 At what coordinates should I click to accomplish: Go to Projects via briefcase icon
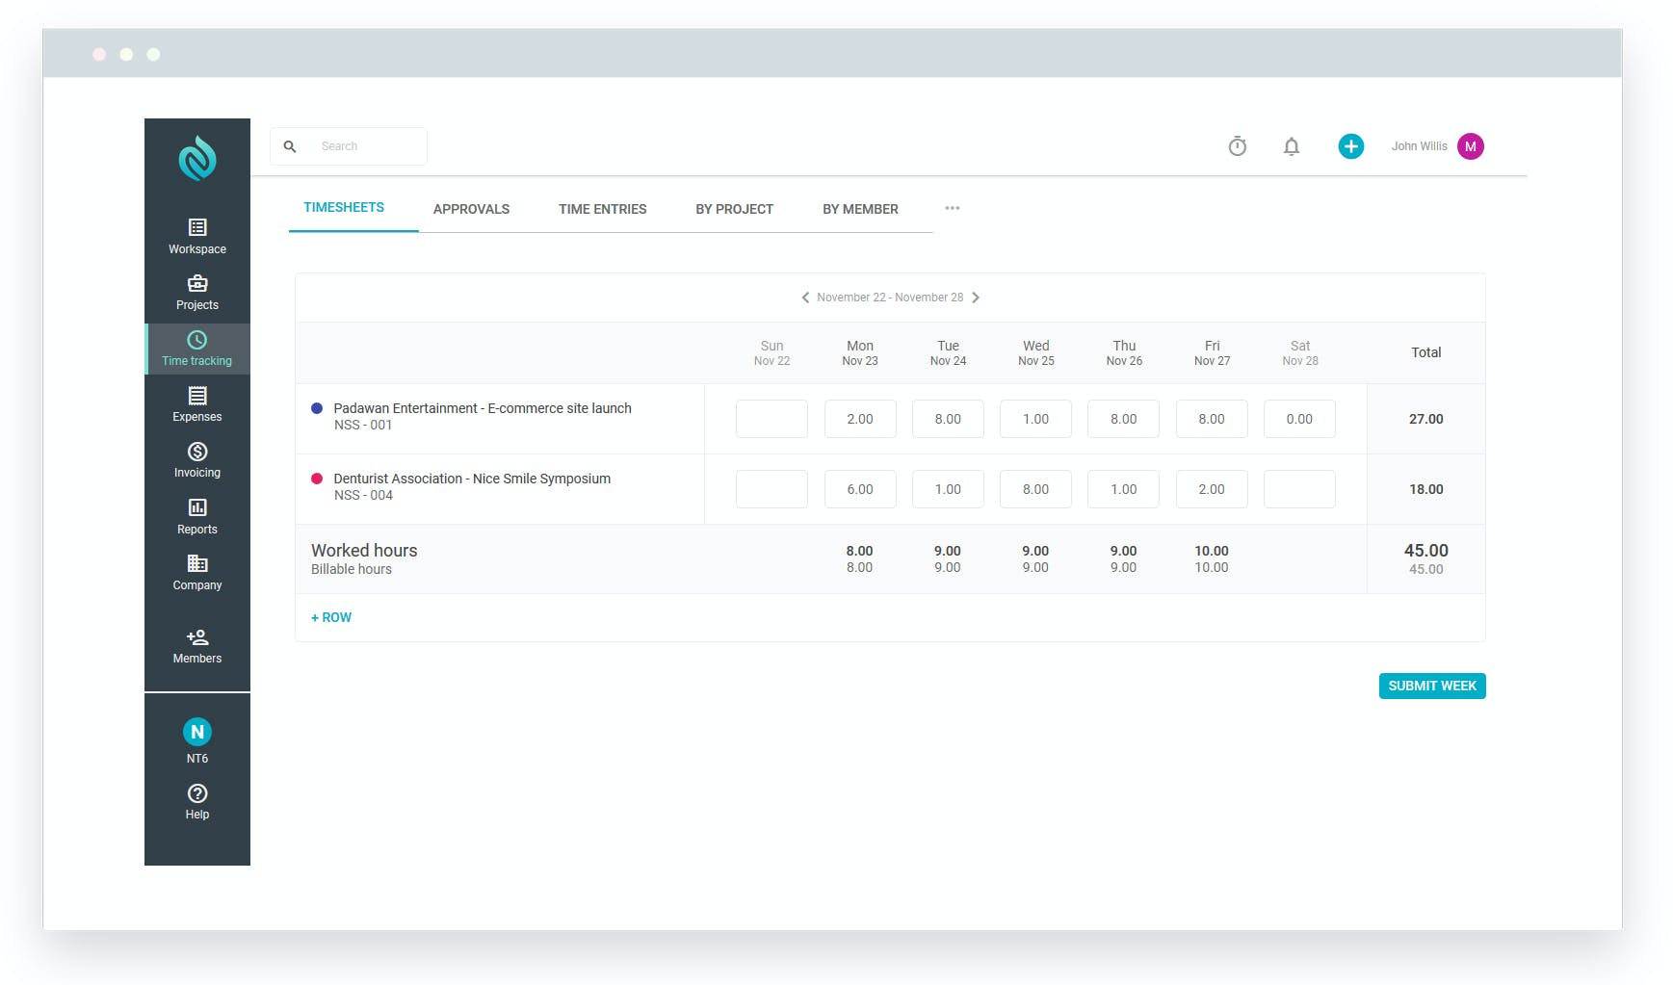pyautogui.click(x=197, y=292)
